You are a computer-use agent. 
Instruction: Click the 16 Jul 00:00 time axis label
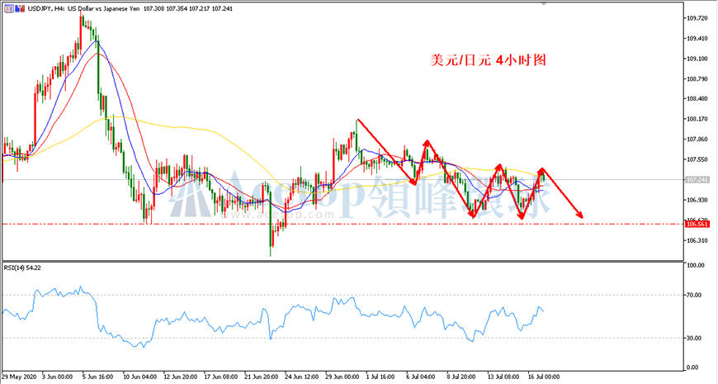pos(544,377)
